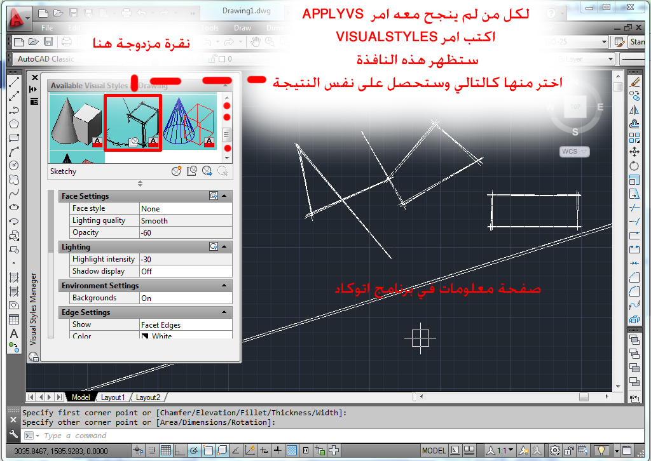Toggle Ortho Mode in status bar

pyautogui.click(x=180, y=450)
